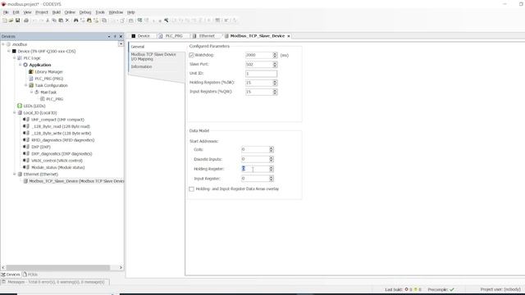Collapse the modbus root node
Screen dimensions: 525x295
point(3,44)
